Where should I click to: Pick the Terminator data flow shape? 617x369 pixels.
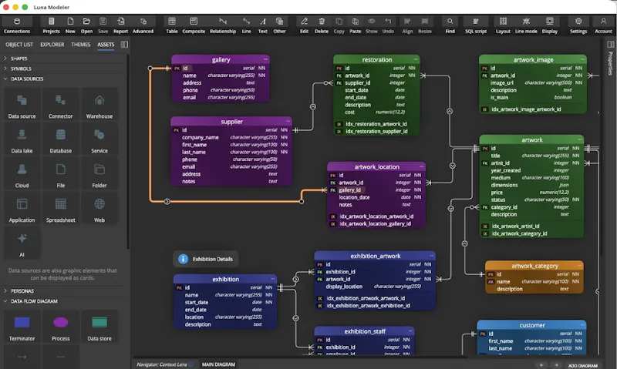(22, 327)
